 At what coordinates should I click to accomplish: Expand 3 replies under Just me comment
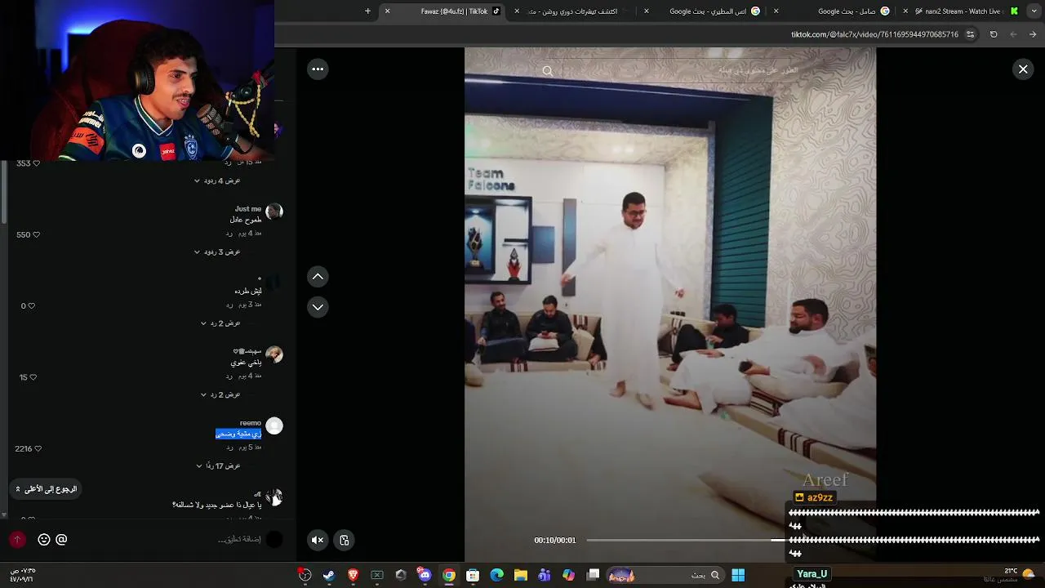coord(217,252)
